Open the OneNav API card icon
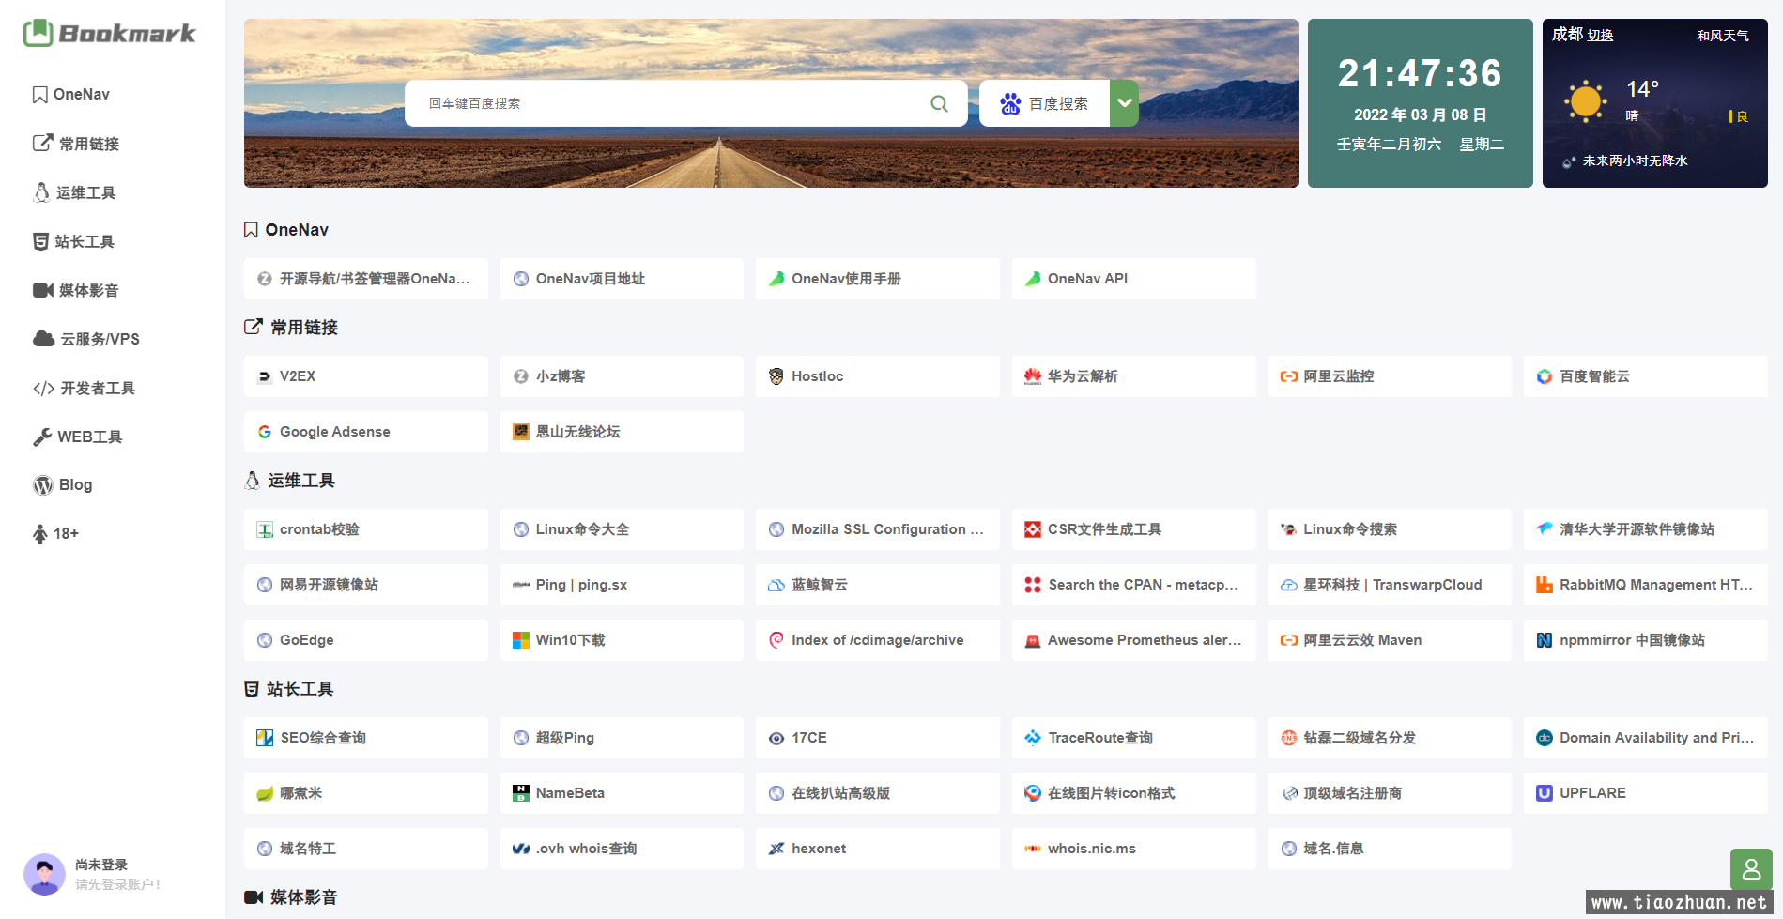The height and width of the screenshot is (919, 1783). 1033,279
